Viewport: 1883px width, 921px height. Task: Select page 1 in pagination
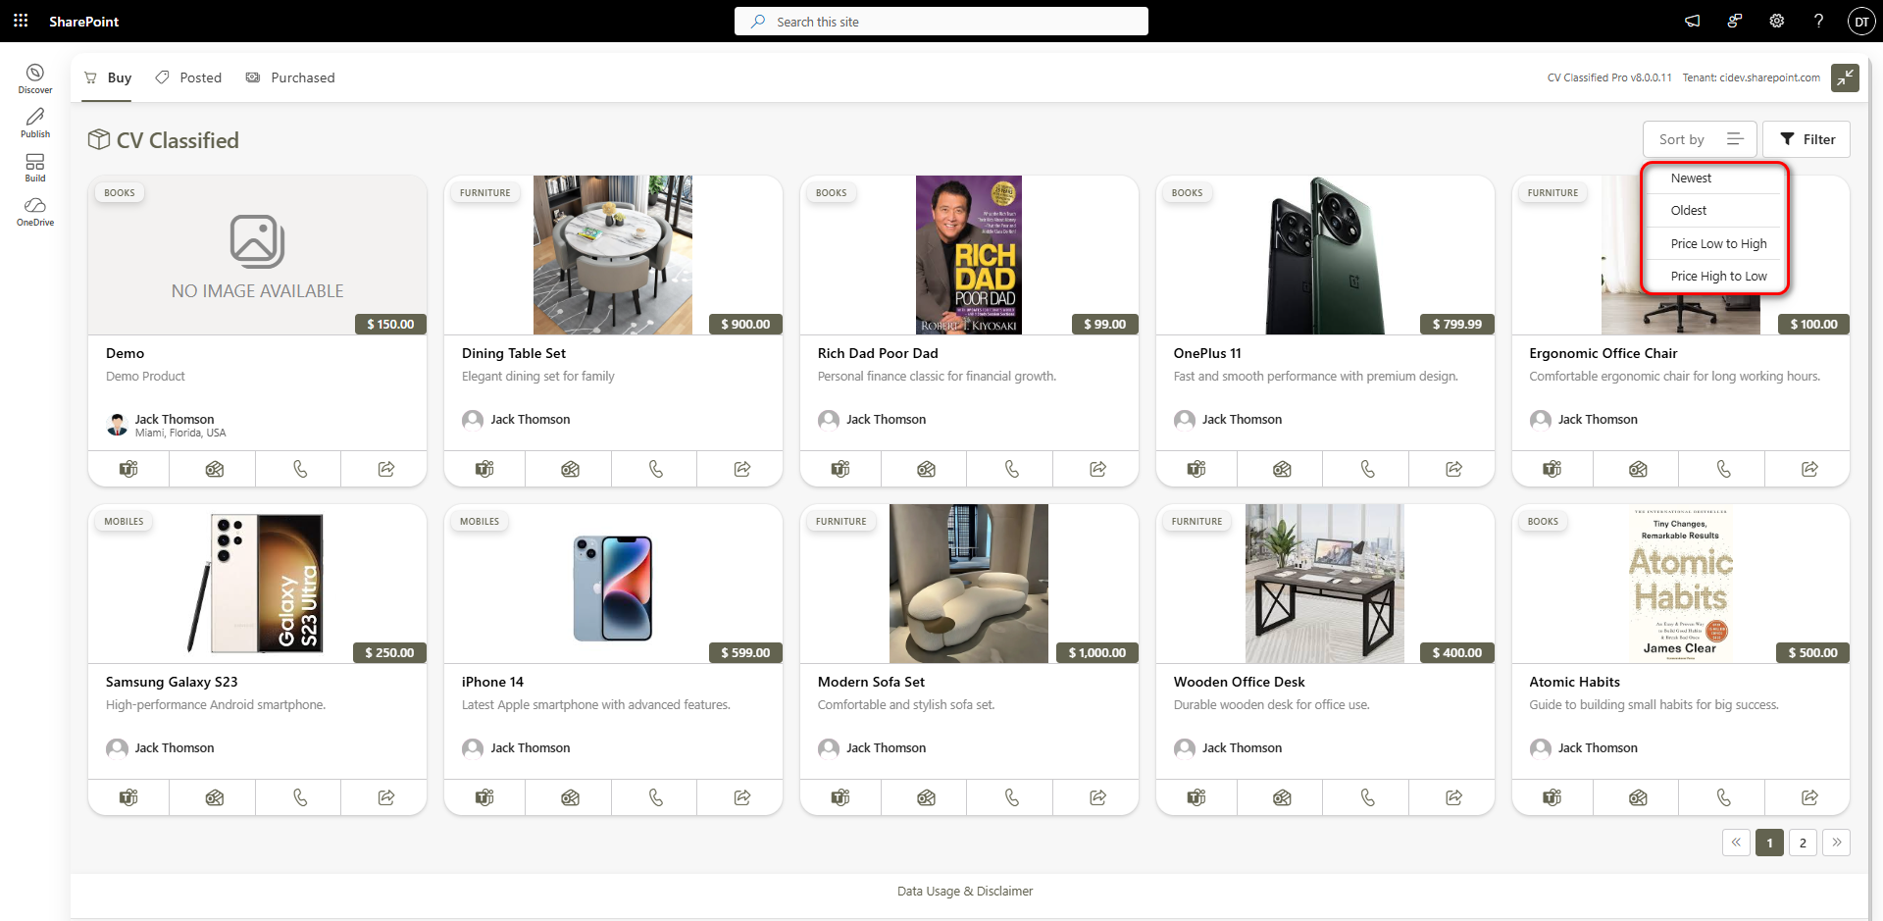pos(1769,843)
